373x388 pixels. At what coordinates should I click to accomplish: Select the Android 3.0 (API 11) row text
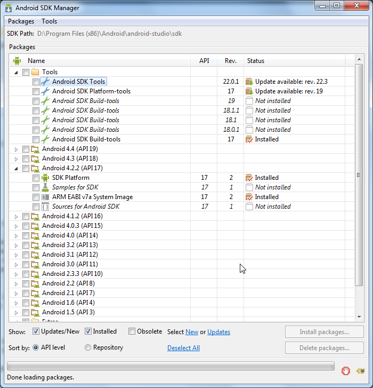[x=70, y=264]
